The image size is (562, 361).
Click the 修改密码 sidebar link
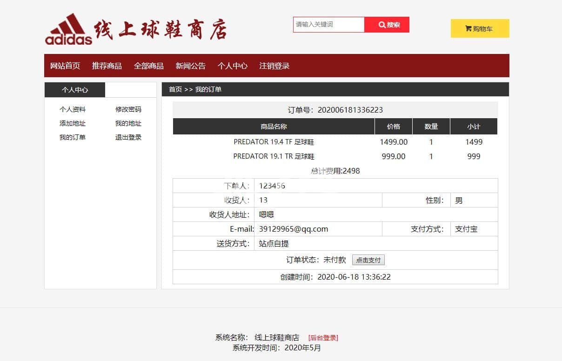tap(128, 110)
